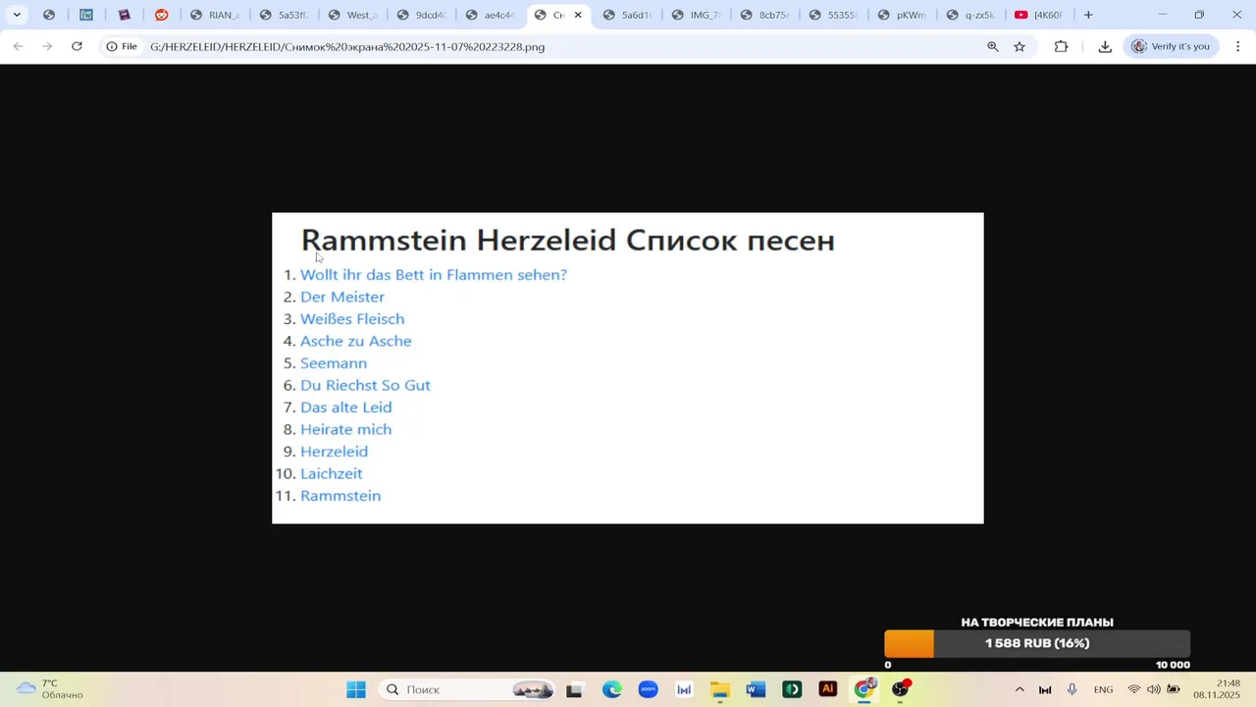
Task: Bookmark this page with the star
Action: tap(1020, 46)
